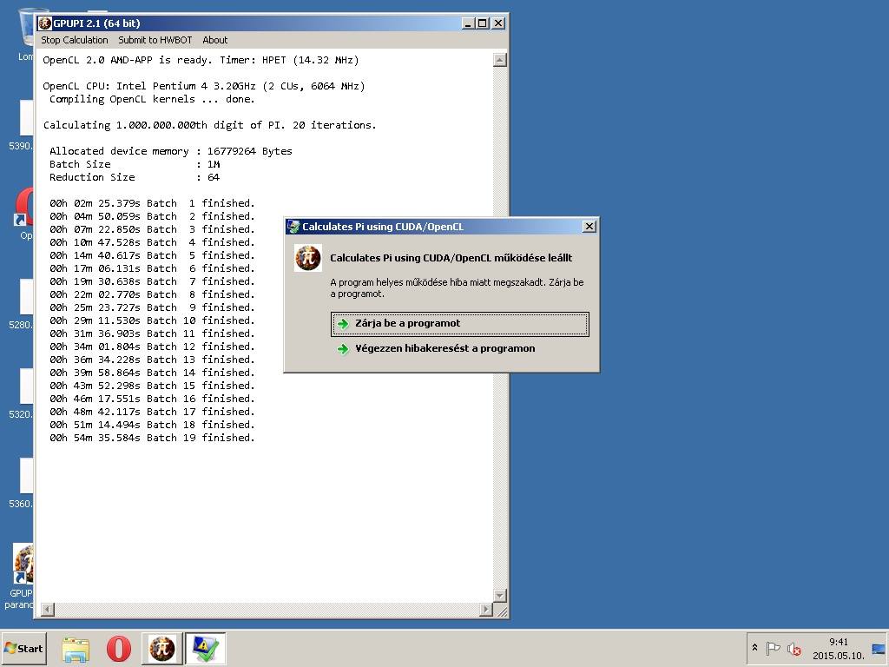Click the 'Batch 10 finished.' log line

[152, 320]
